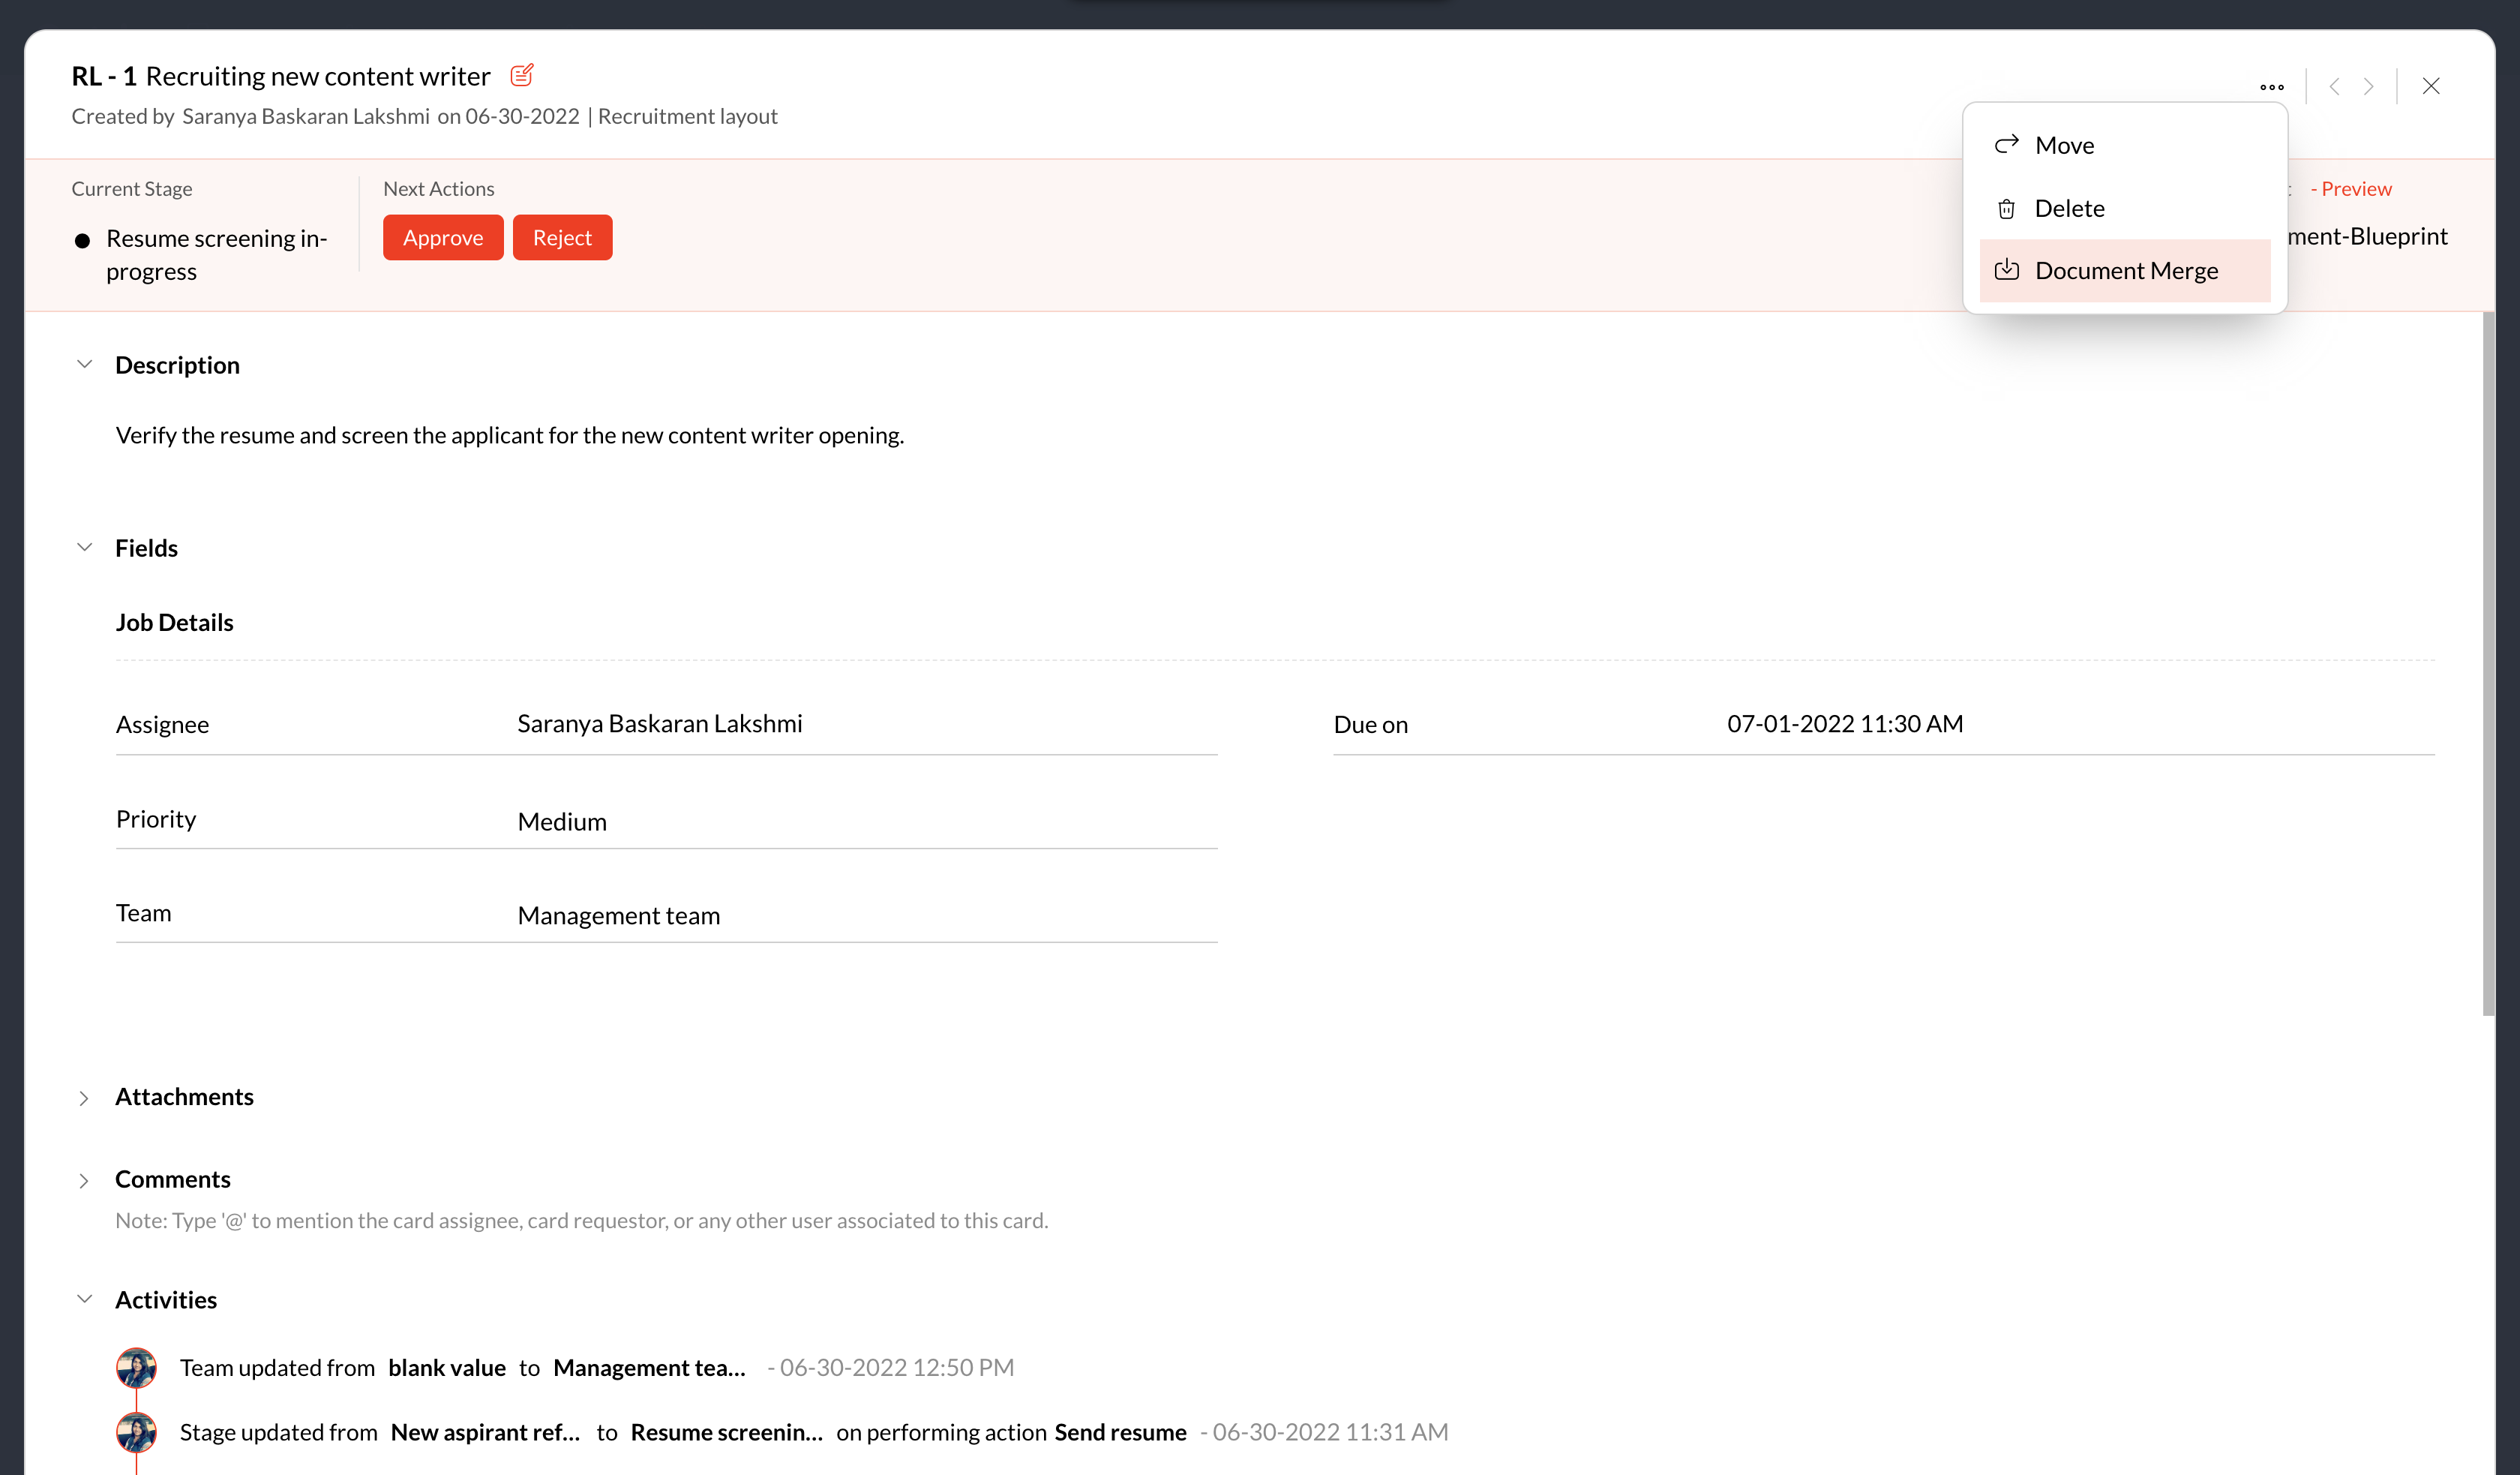The width and height of the screenshot is (2520, 1475).
Task: Expand the Attachments section
Action: point(85,1098)
